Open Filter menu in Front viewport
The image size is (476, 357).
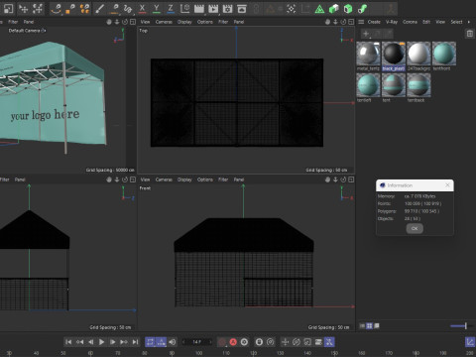tap(223, 179)
